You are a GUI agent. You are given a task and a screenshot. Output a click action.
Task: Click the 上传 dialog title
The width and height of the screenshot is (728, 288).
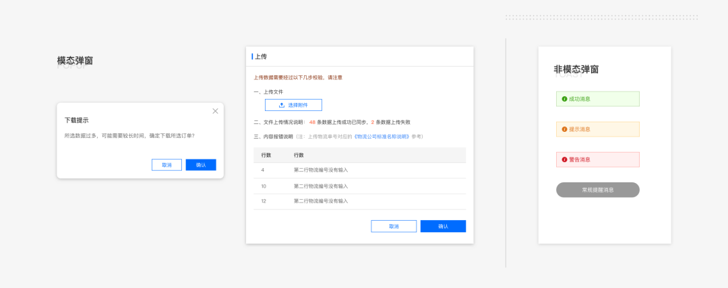click(x=261, y=57)
